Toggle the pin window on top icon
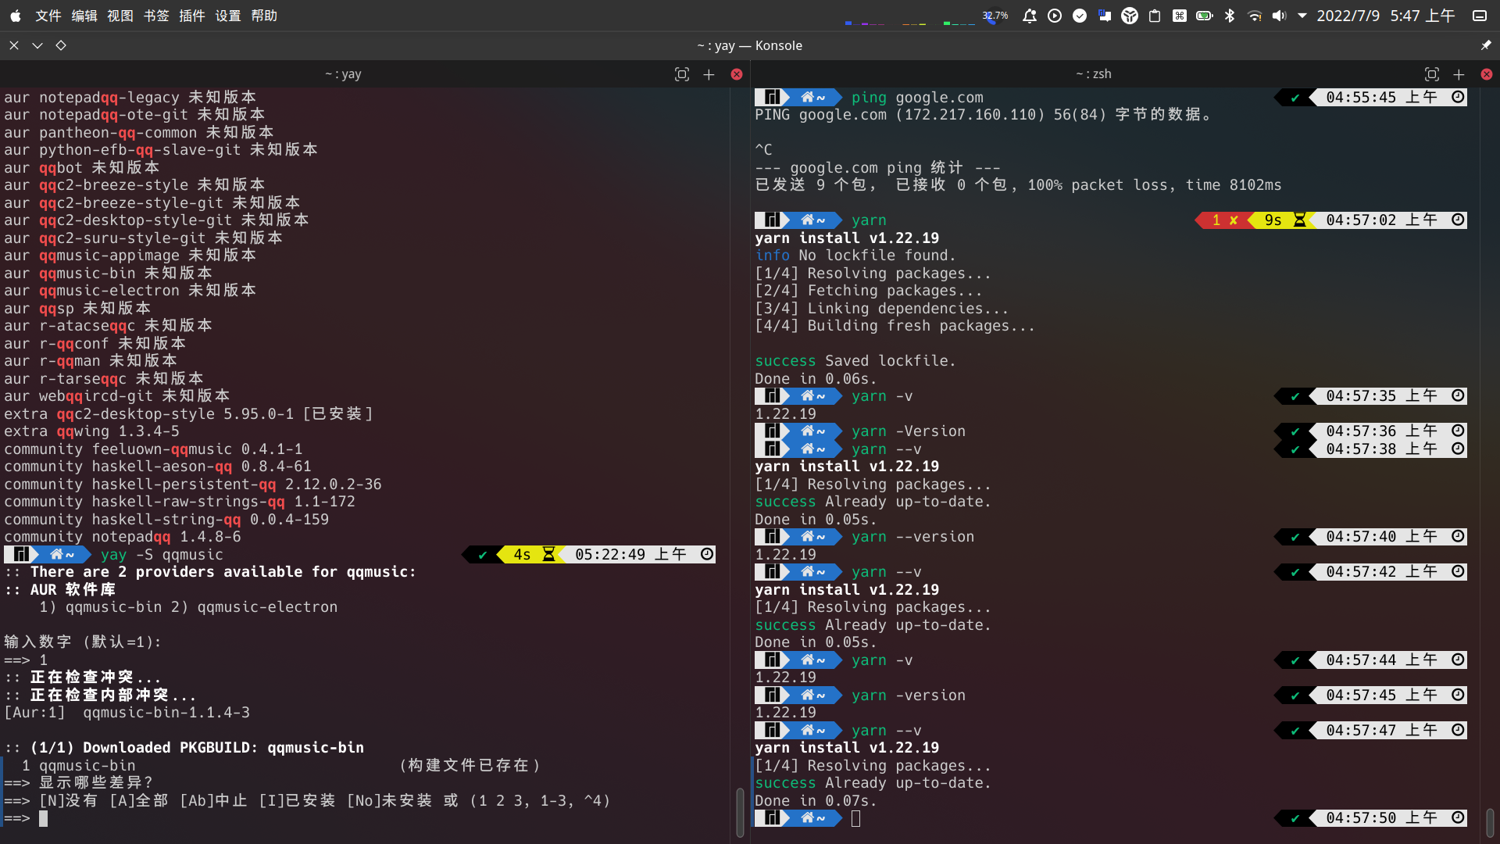The height and width of the screenshot is (844, 1500). 1485,45
